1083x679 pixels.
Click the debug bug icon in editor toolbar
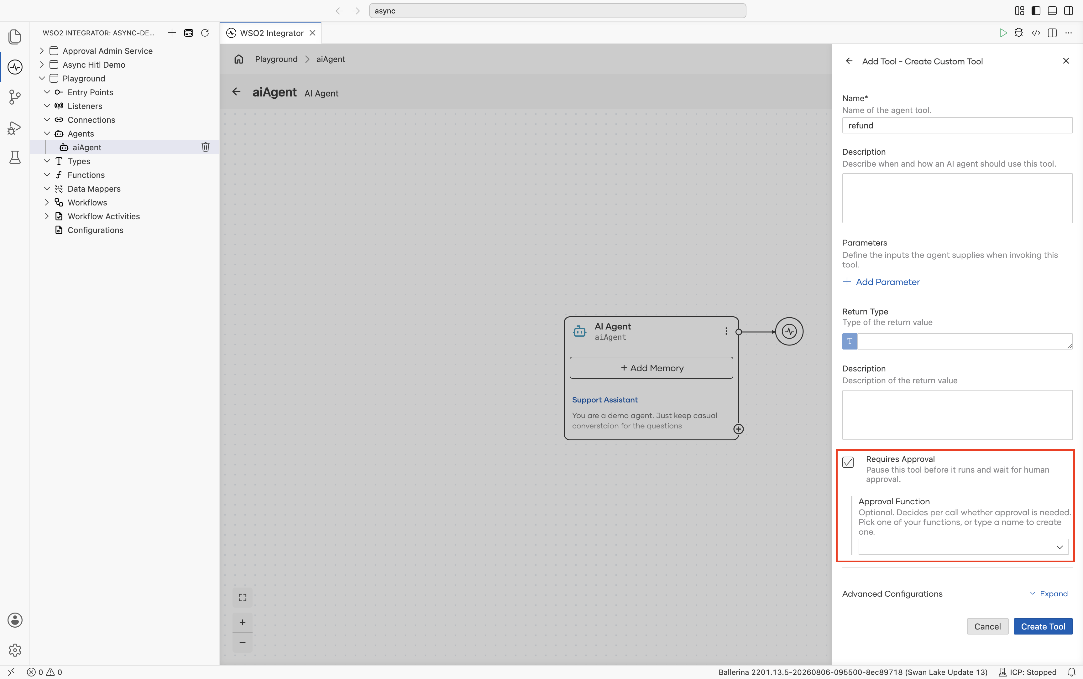[1019, 33]
